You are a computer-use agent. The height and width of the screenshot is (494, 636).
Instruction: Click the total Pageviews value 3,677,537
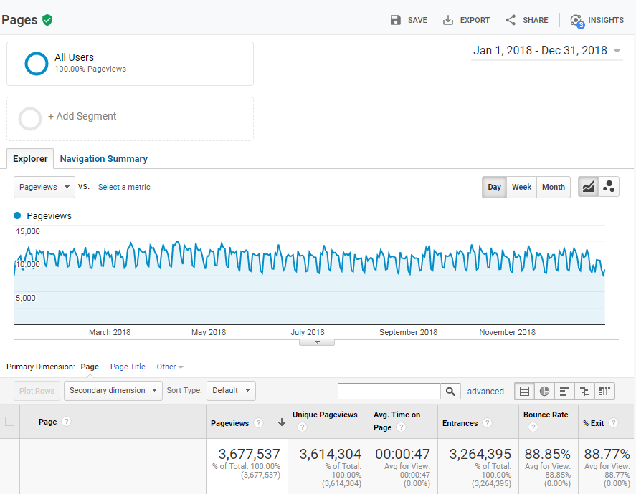pos(249,454)
